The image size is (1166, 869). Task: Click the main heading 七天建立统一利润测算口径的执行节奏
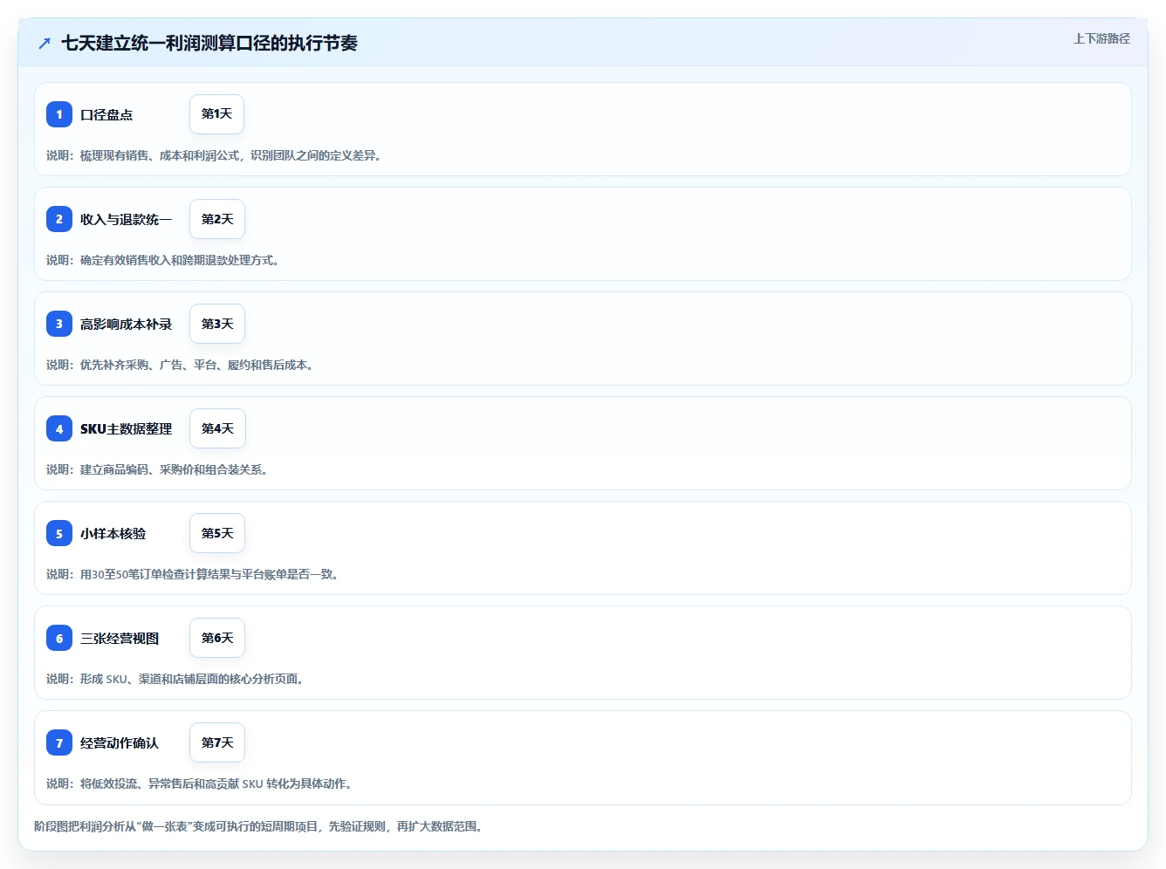coord(209,43)
